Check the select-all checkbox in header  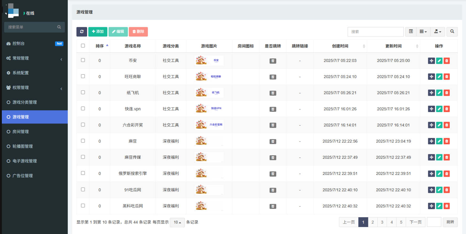pyautogui.click(x=83, y=46)
